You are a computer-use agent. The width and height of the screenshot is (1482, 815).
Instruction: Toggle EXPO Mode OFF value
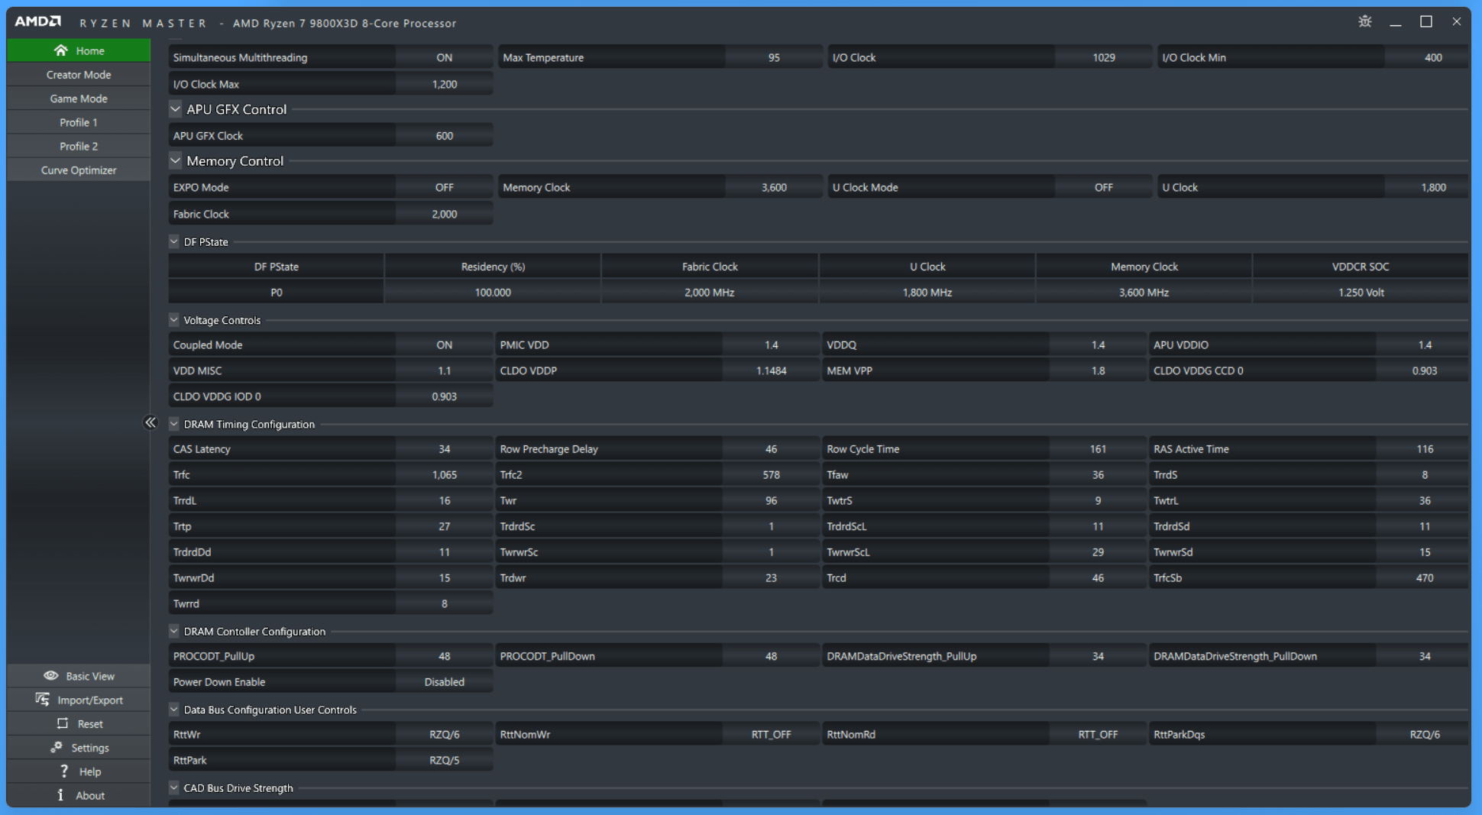coord(444,187)
